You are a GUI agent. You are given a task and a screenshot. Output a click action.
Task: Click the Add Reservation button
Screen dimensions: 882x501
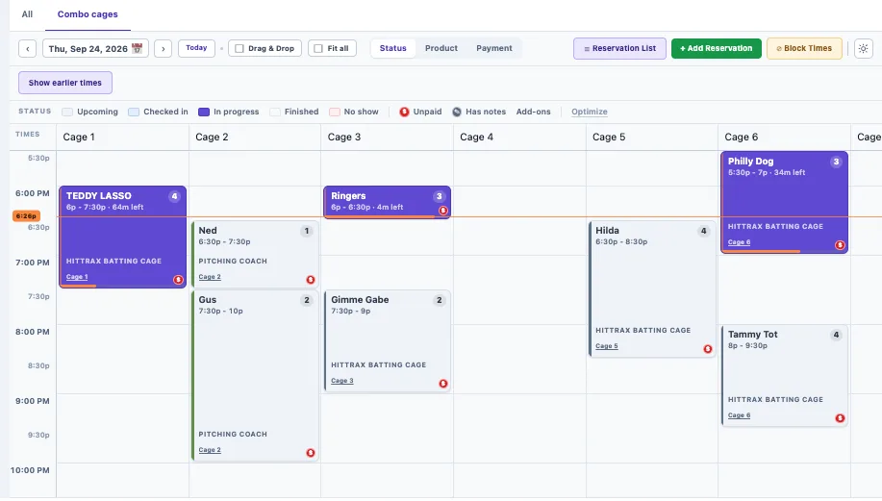tap(716, 48)
